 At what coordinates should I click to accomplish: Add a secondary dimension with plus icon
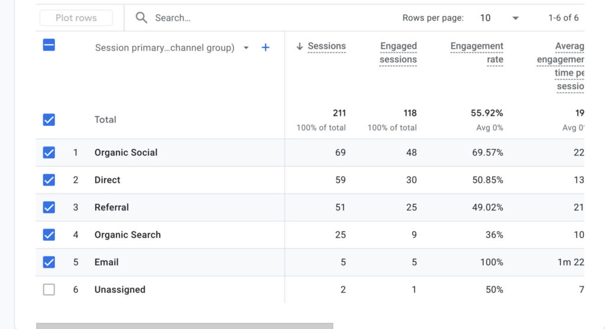(265, 47)
